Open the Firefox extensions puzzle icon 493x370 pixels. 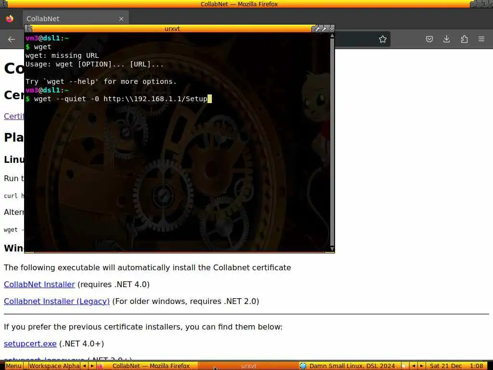(x=464, y=40)
